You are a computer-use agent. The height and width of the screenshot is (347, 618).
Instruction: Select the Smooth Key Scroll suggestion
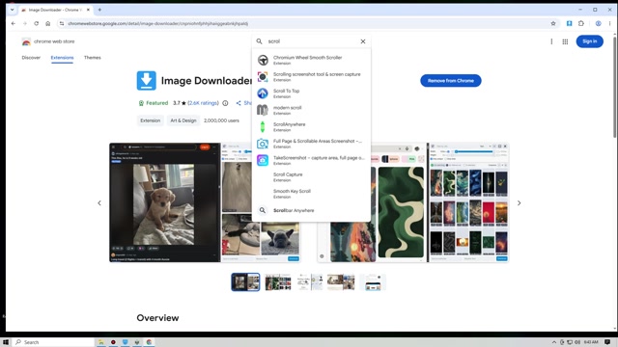tap(311, 194)
